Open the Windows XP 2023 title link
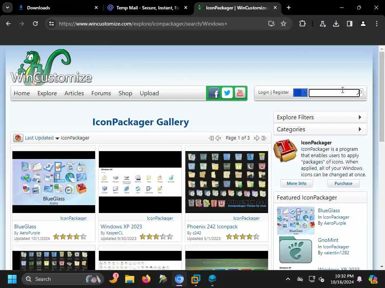Image resolution: width=385 pixels, height=288 pixels. click(121, 226)
